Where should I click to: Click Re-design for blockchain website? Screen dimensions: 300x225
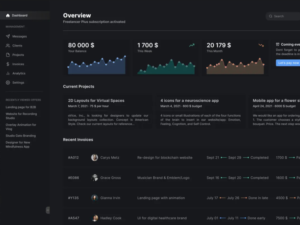(x=165, y=158)
